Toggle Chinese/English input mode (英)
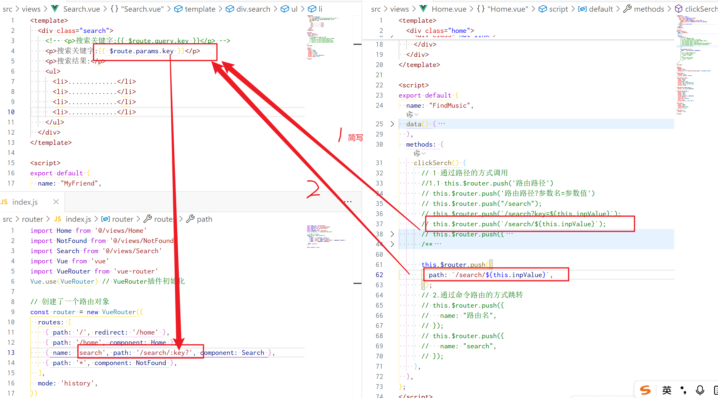Image resolution: width=718 pixels, height=398 pixels. click(x=666, y=390)
